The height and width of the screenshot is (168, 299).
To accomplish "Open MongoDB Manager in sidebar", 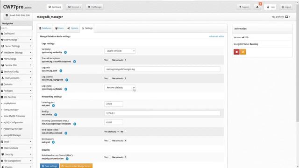I will tap(12, 135).
